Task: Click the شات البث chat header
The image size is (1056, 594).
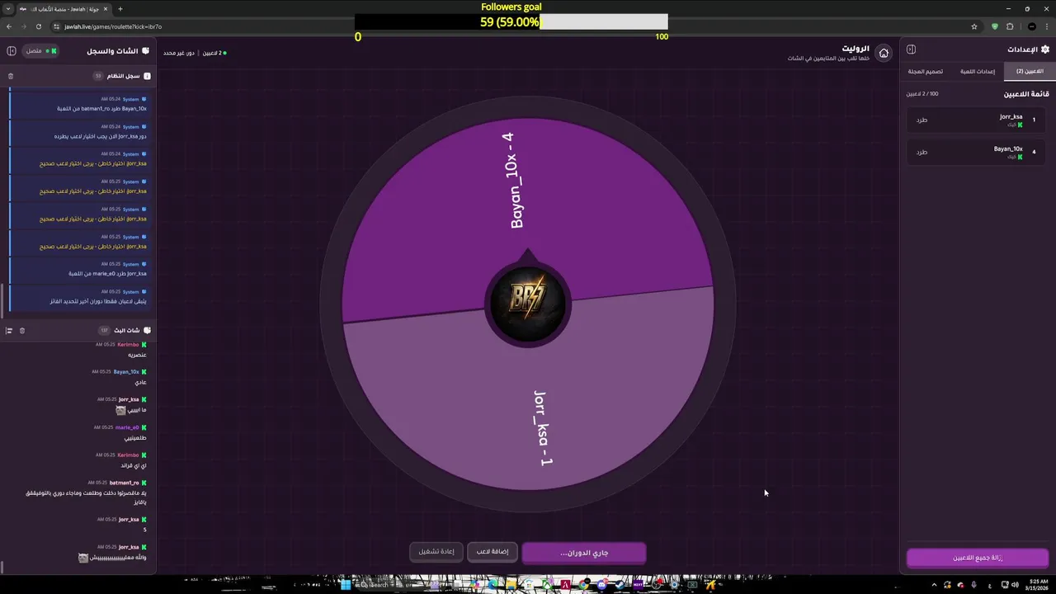Action: (x=125, y=331)
